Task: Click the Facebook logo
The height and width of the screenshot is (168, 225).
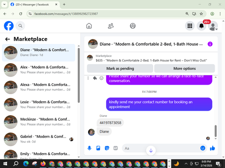Action: 9,26
